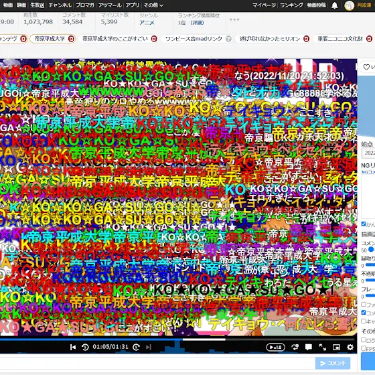Click the アニメ genre link

pyautogui.click(x=147, y=23)
